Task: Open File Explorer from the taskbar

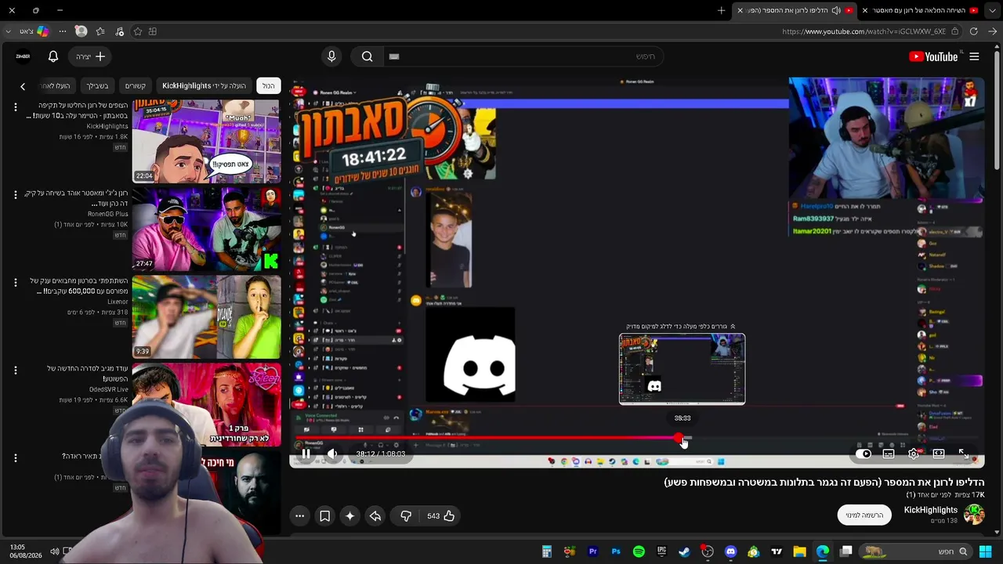Action: pyautogui.click(x=799, y=551)
